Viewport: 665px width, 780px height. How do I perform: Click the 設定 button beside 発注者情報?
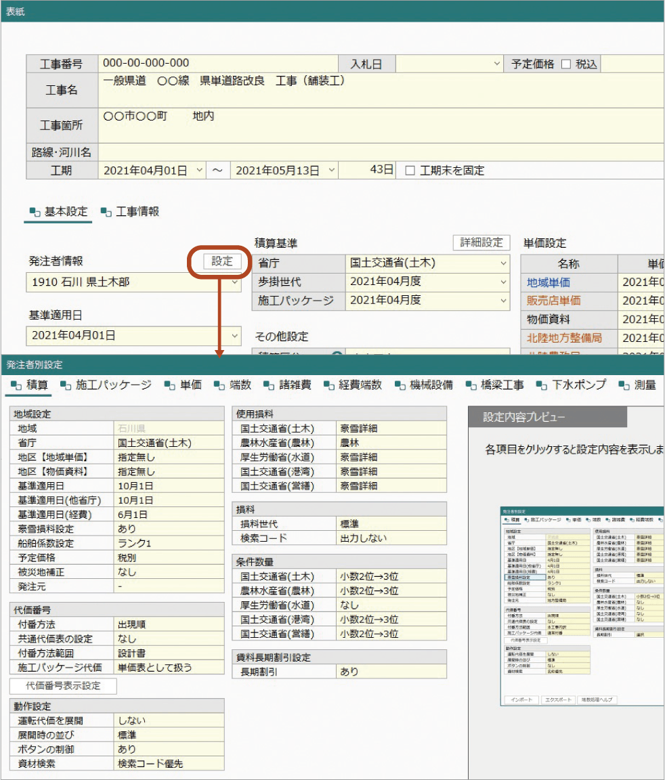222,261
